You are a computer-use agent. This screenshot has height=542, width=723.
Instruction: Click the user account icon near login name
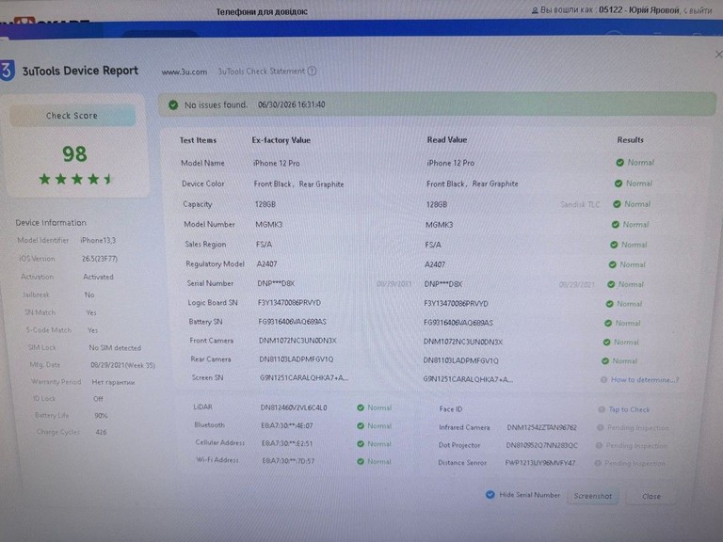[x=535, y=10]
